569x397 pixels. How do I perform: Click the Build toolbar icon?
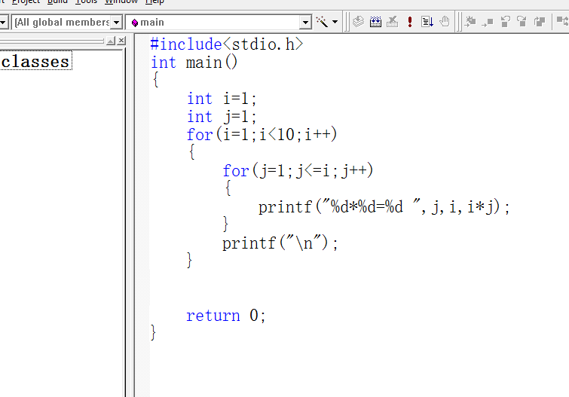[x=375, y=22]
